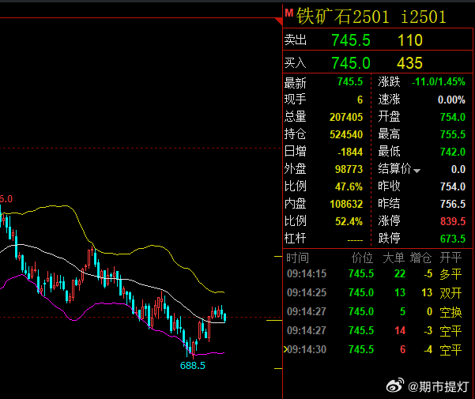Select the 铁矿石2501 i2501 contract title

[x=371, y=17]
